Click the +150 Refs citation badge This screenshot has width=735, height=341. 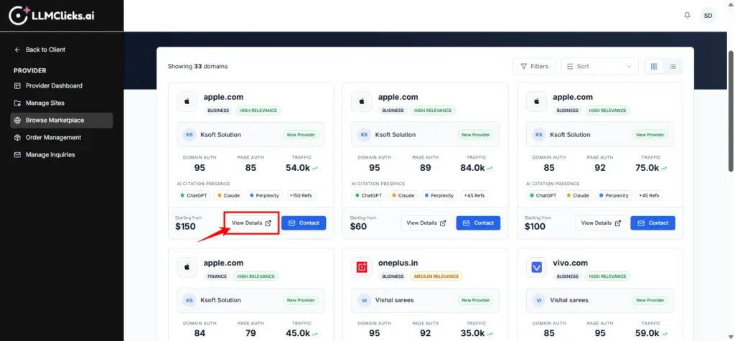[x=300, y=195]
